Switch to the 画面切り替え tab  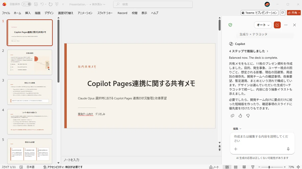coord(66,13)
